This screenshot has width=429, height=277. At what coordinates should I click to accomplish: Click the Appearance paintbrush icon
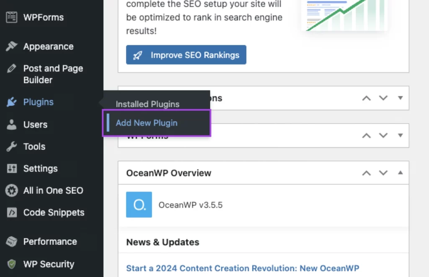tap(11, 46)
